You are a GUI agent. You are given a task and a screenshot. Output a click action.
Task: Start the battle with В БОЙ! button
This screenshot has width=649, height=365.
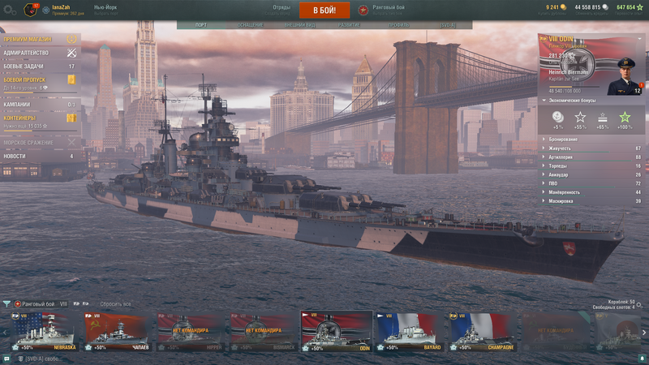tap(324, 11)
